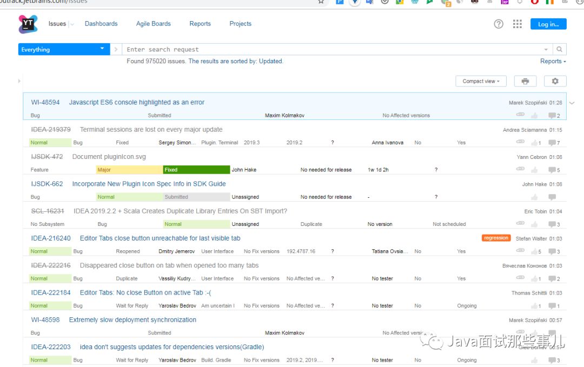Go to Dashboards

tap(101, 24)
